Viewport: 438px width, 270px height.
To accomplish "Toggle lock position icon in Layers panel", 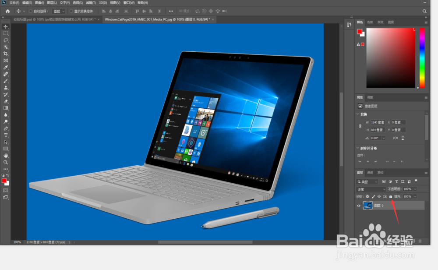I will click(x=379, y=196).
